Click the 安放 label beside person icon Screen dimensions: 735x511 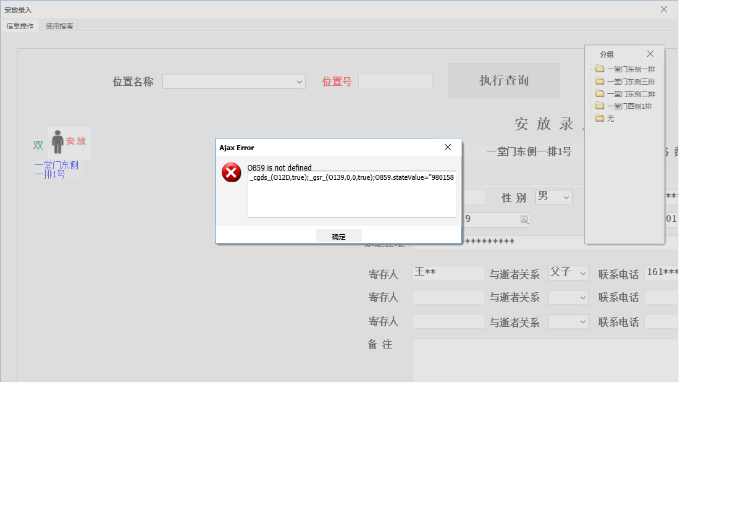click(76, 141)
